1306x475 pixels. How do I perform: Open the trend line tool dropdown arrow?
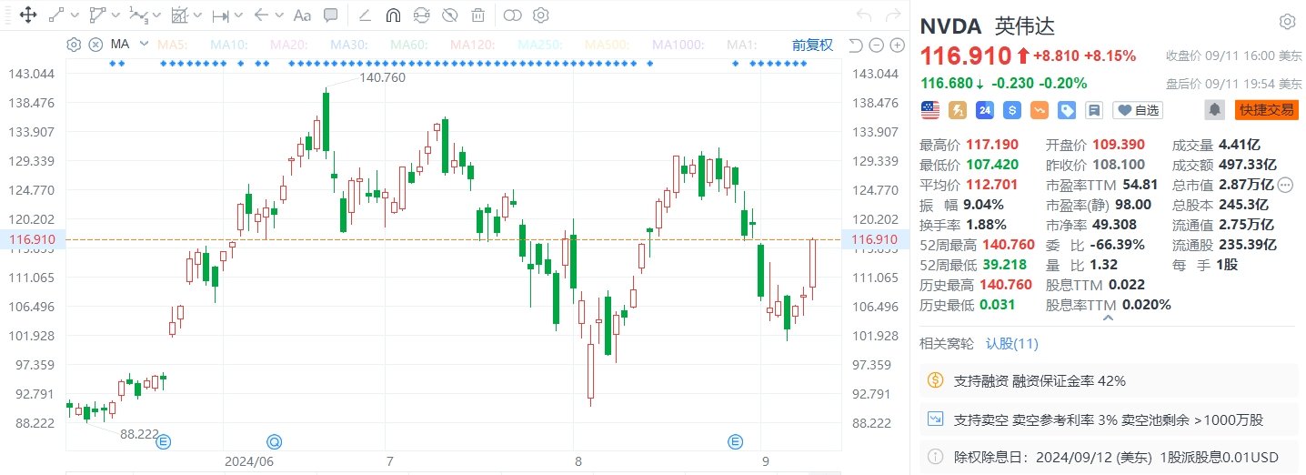tap(74, 15)
